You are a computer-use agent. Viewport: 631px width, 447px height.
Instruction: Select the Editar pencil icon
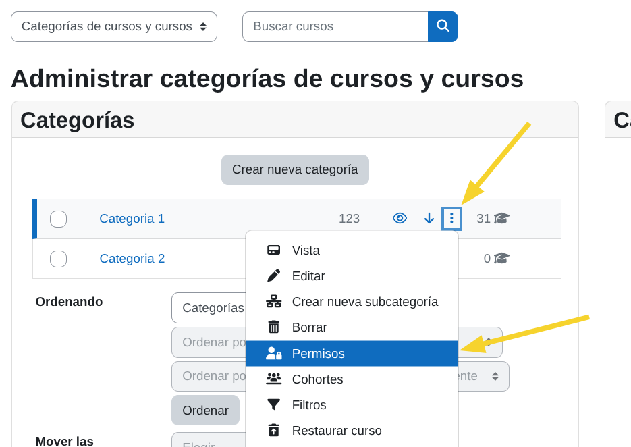(273, 275)
